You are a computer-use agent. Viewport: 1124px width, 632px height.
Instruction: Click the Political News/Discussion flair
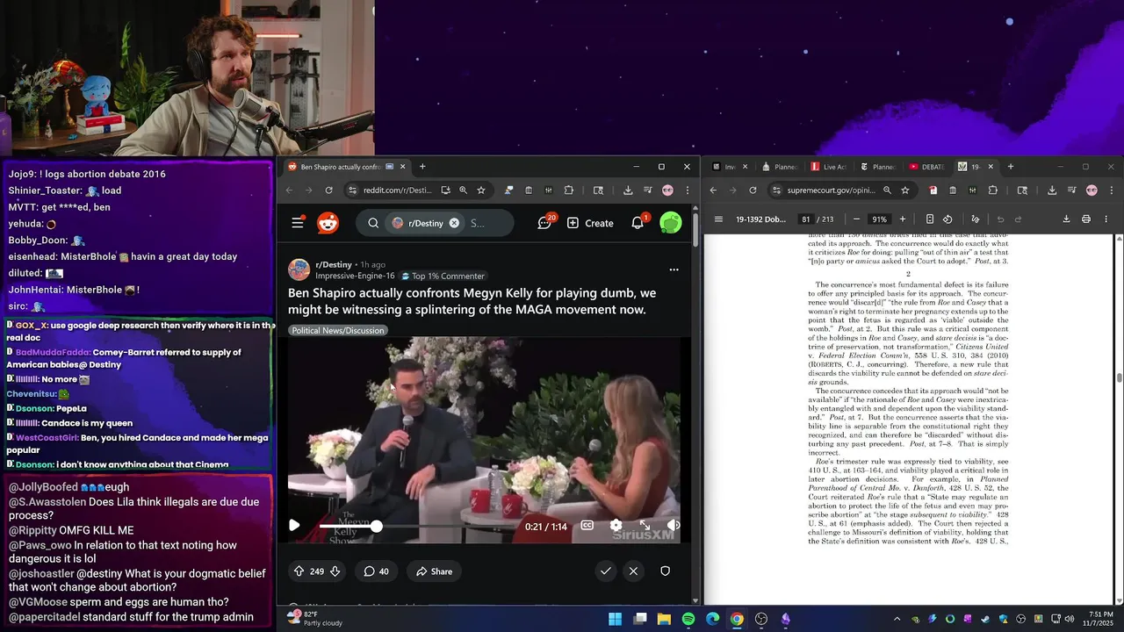click(x=338, y=330)
